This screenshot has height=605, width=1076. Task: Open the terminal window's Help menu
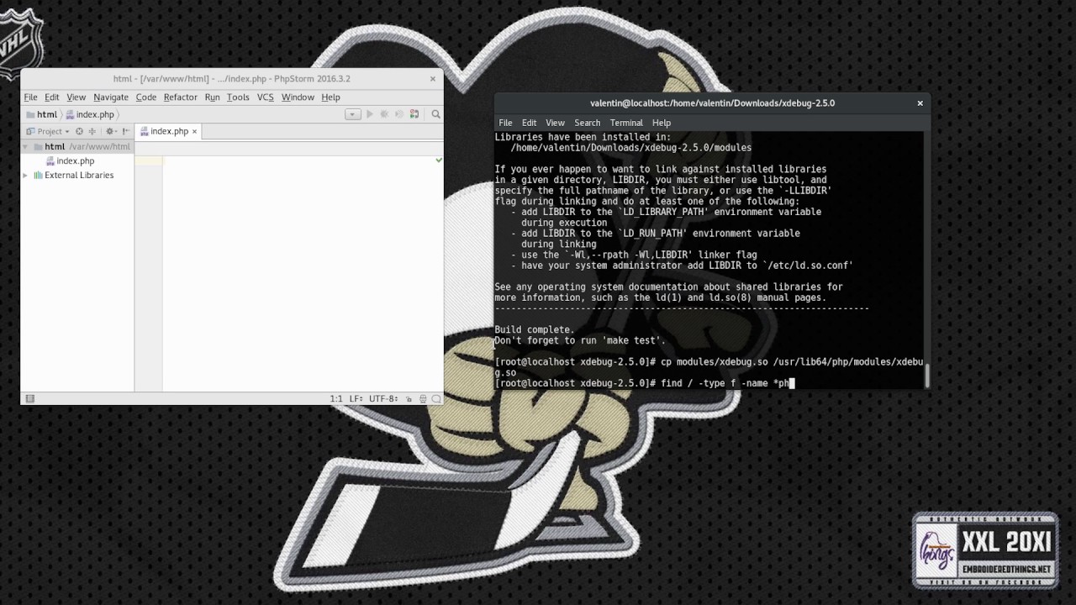(x=662, y=123)
